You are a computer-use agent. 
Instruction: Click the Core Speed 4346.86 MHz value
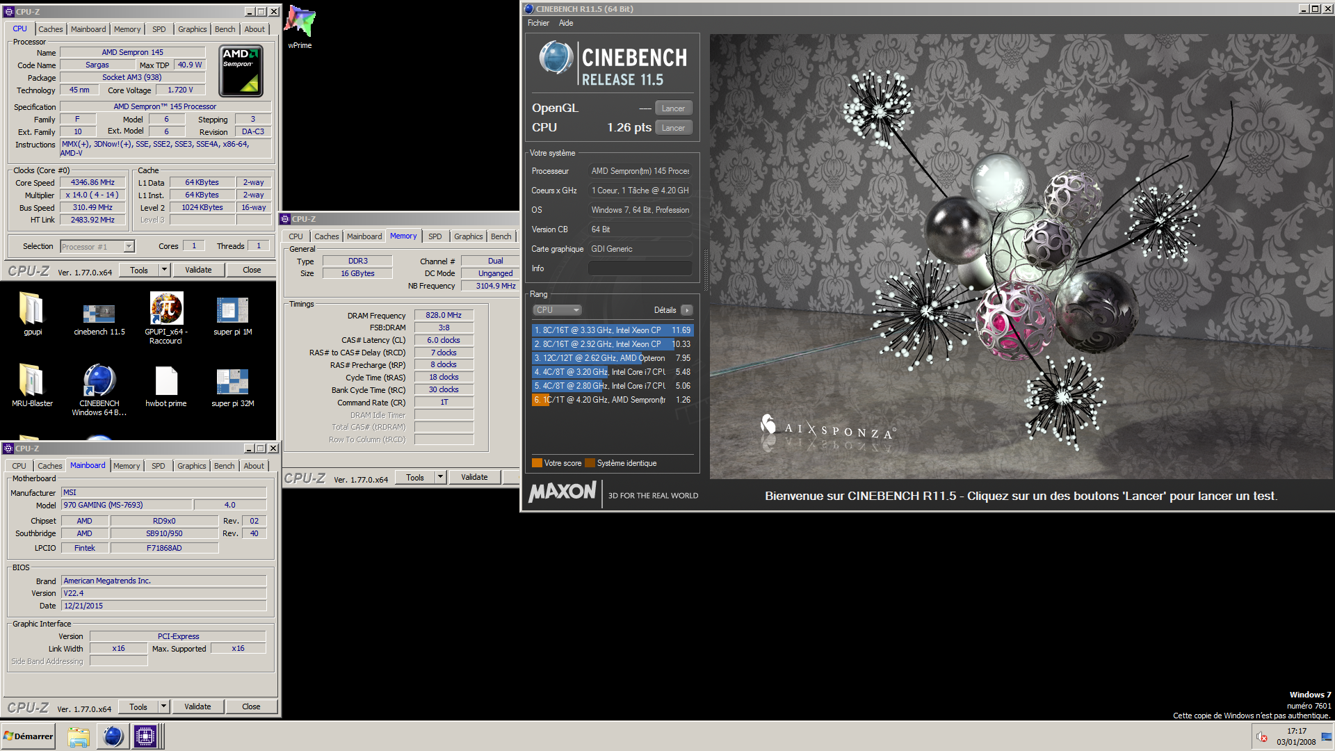point(92,182)
